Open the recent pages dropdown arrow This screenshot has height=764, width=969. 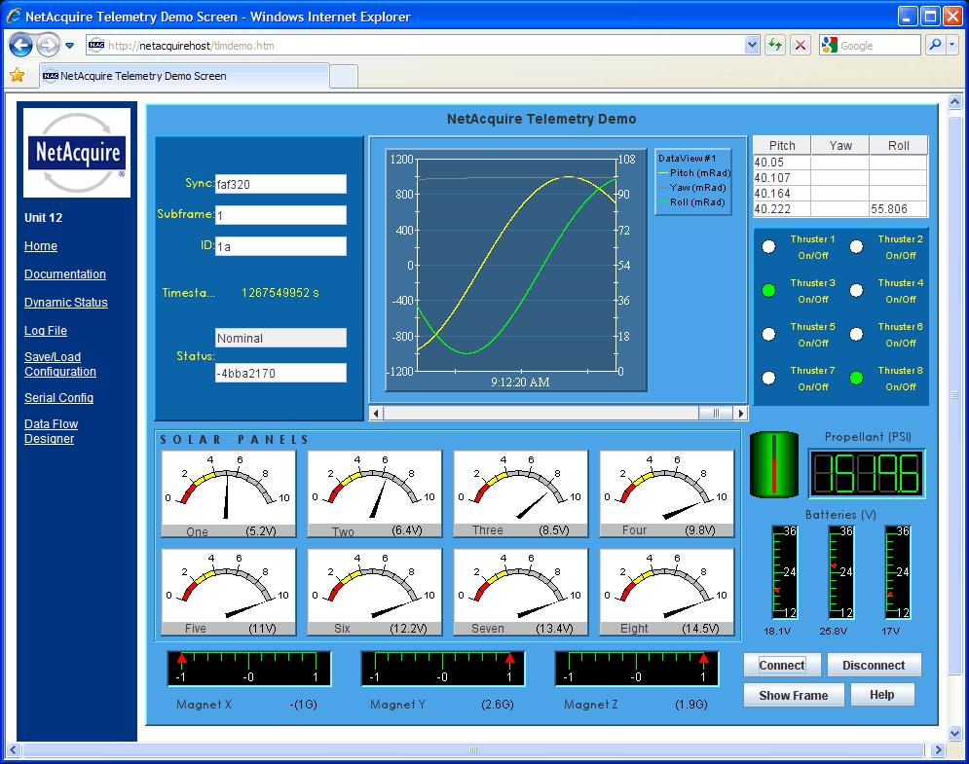(70, 46)
